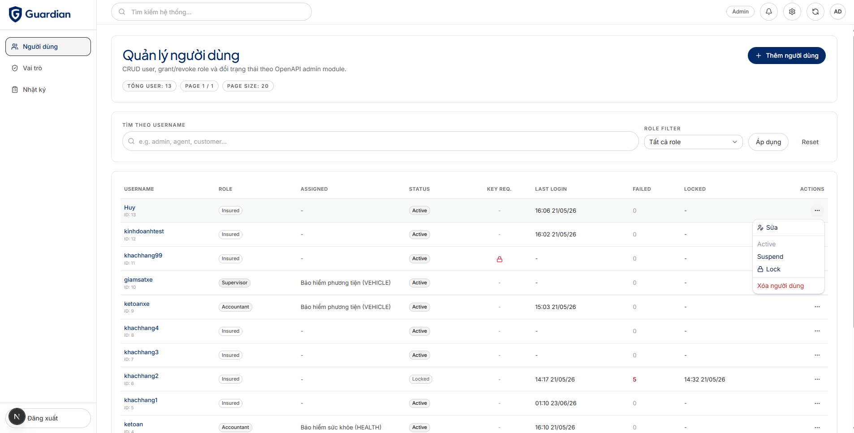Click the FAILED column header
The image size is (854, 433).
[x=642, y=189]
